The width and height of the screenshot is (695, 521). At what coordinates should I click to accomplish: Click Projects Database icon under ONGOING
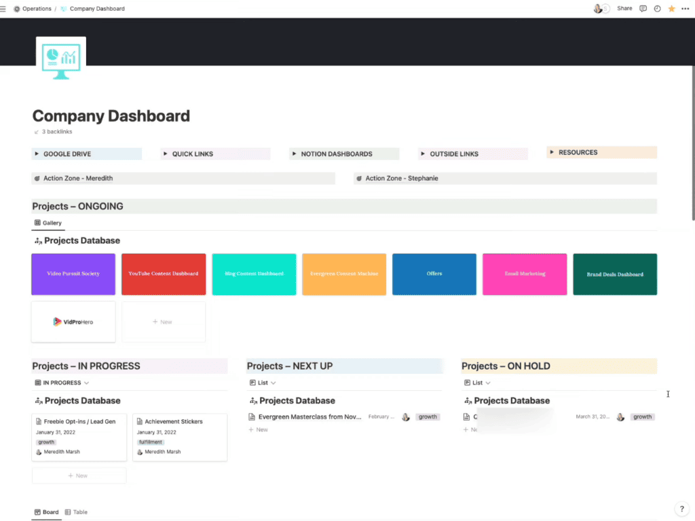(x=38, y=241)
